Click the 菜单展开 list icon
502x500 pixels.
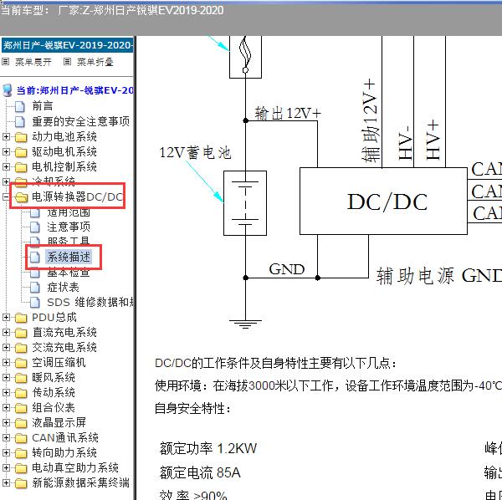click(x=6, y=61)
